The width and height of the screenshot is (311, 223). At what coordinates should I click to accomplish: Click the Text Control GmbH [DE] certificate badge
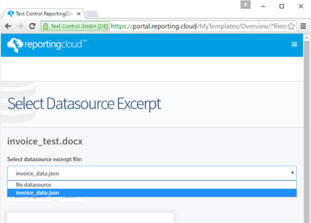(x=75, y=26)
